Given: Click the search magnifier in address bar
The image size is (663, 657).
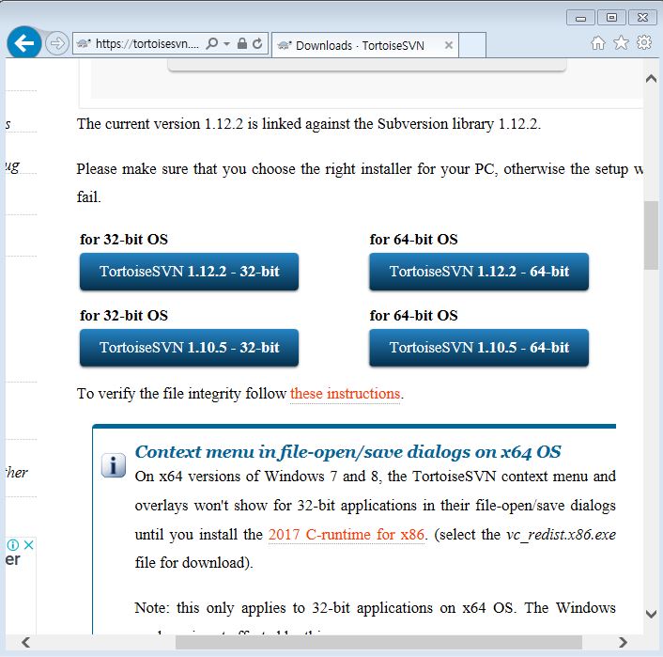Looking at the screenshot, I should [212, 43].
